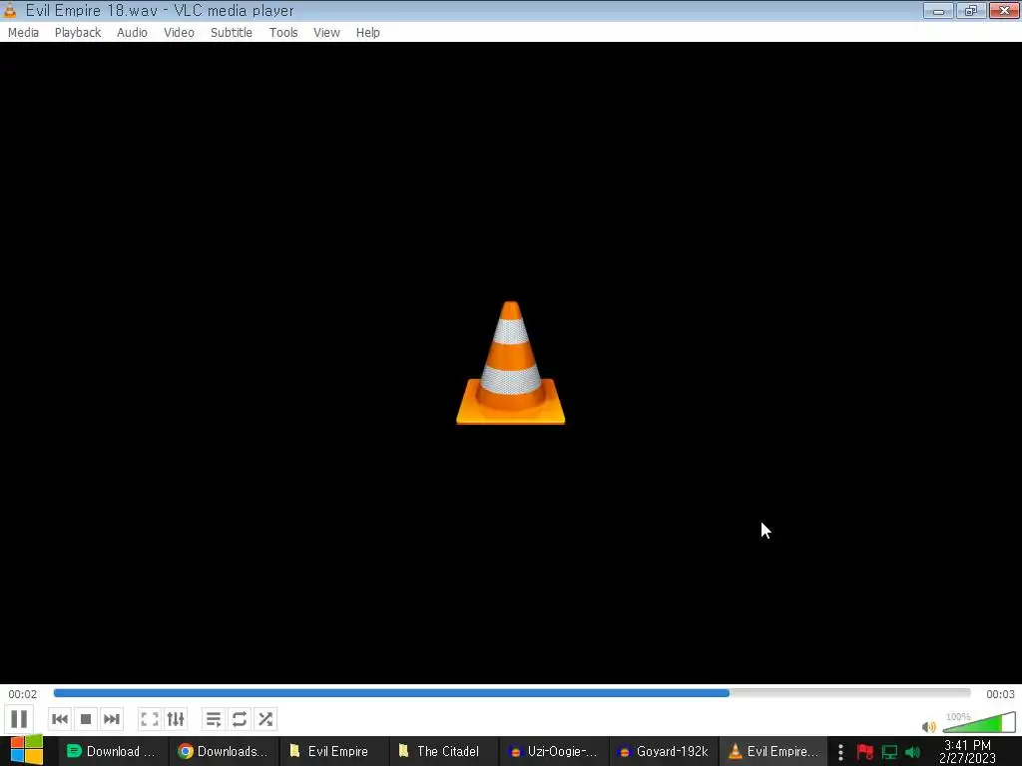The image size is (1022, 766).
Task: Open system volume tray icon
Action: click(x=912, y=752)
